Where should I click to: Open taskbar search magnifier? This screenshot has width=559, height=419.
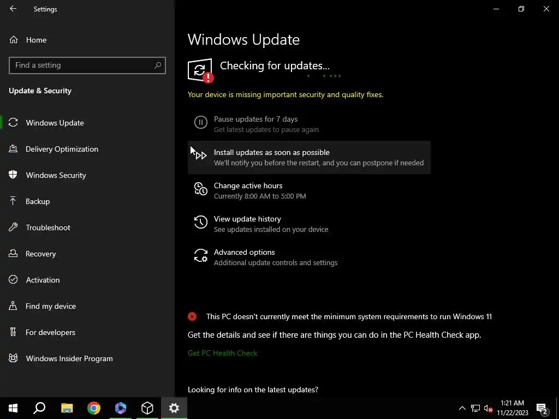click(x=39, y=408)
